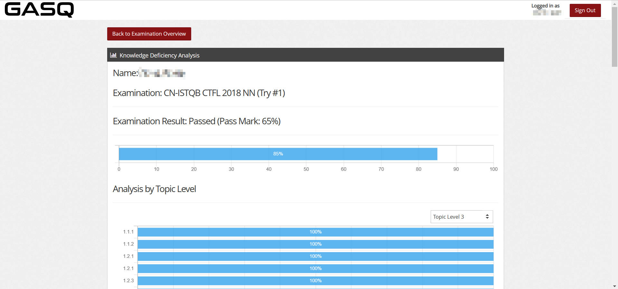The image size is (618, 289).
Task: Click the 100% bar for topic 1.1.2
Action: [315, 244]
